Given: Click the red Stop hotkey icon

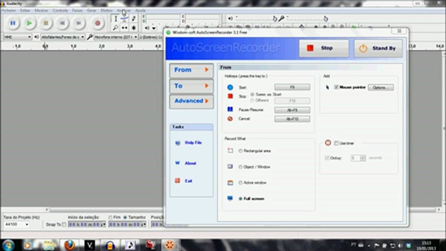Looking at the screenshot, I should coord(230,96).
